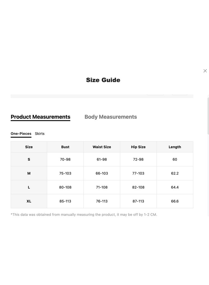This screenshot has height=285, width=209.
Task: Click the 70-98 bust cell
Action: (x=65, y=159)
